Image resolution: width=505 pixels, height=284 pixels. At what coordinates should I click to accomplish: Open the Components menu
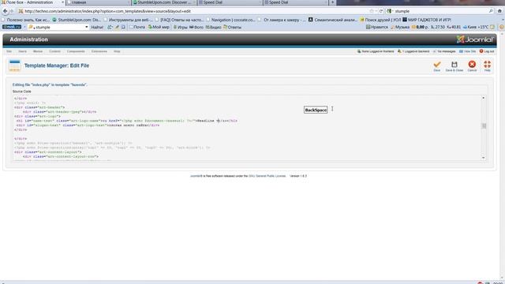point(76,51)
